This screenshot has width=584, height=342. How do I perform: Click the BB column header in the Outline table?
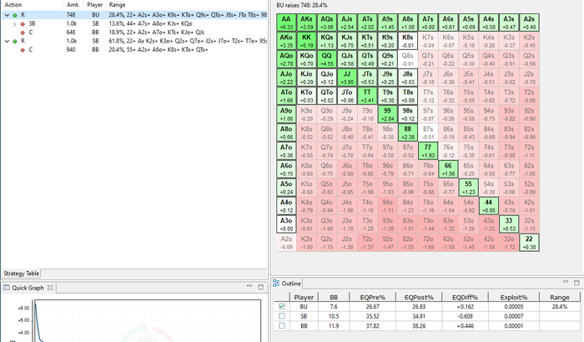point(334,297)
